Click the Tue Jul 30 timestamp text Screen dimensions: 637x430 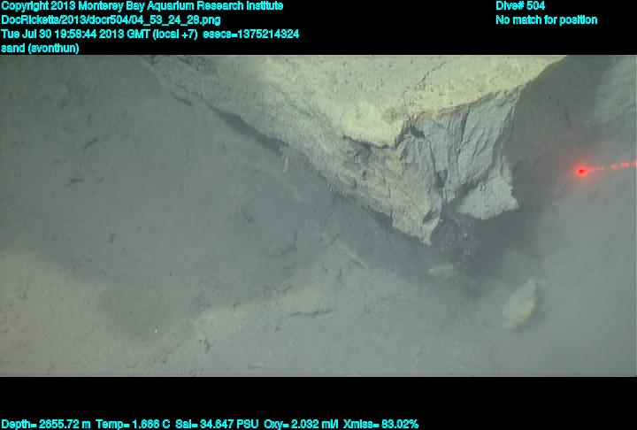(75, 34)
